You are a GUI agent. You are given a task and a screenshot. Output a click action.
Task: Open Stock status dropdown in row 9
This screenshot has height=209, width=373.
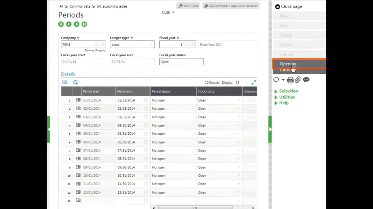point(239,167)
